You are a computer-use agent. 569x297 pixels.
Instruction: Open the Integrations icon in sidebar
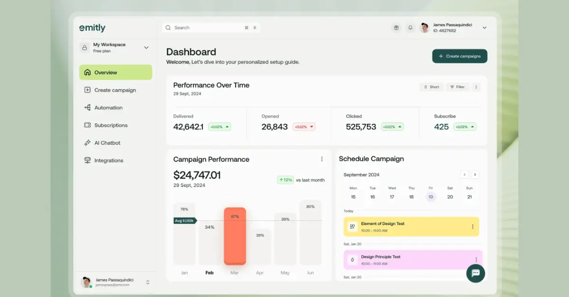(87, 160)
